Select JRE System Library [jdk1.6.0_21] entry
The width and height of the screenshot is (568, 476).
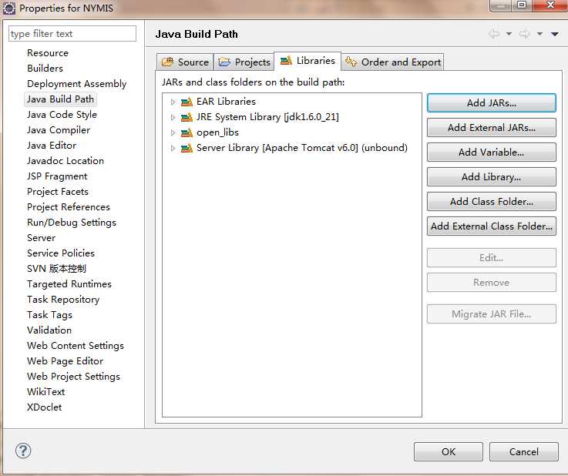267,117
